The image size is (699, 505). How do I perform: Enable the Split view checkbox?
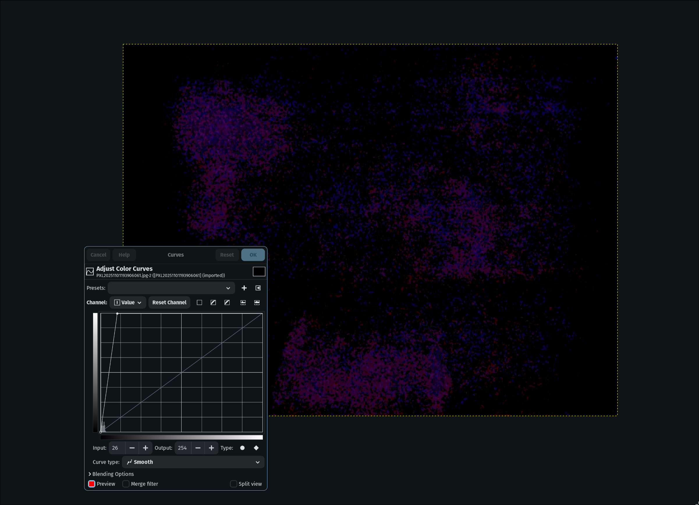[x=233, y=484]
